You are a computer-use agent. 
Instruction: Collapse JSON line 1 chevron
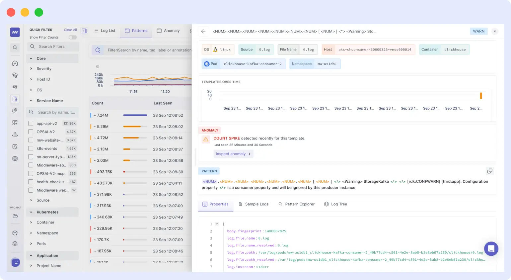[217, 224]
